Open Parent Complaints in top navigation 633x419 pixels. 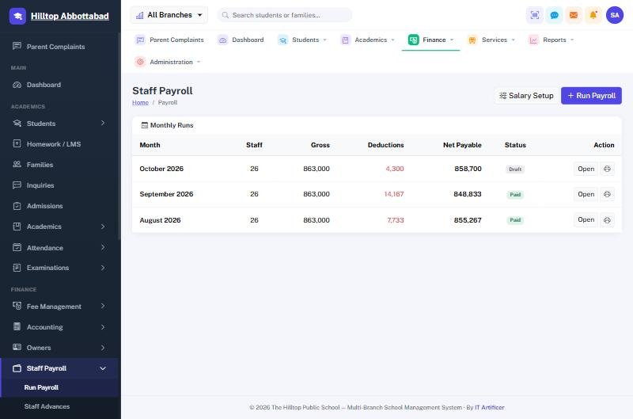169,40
